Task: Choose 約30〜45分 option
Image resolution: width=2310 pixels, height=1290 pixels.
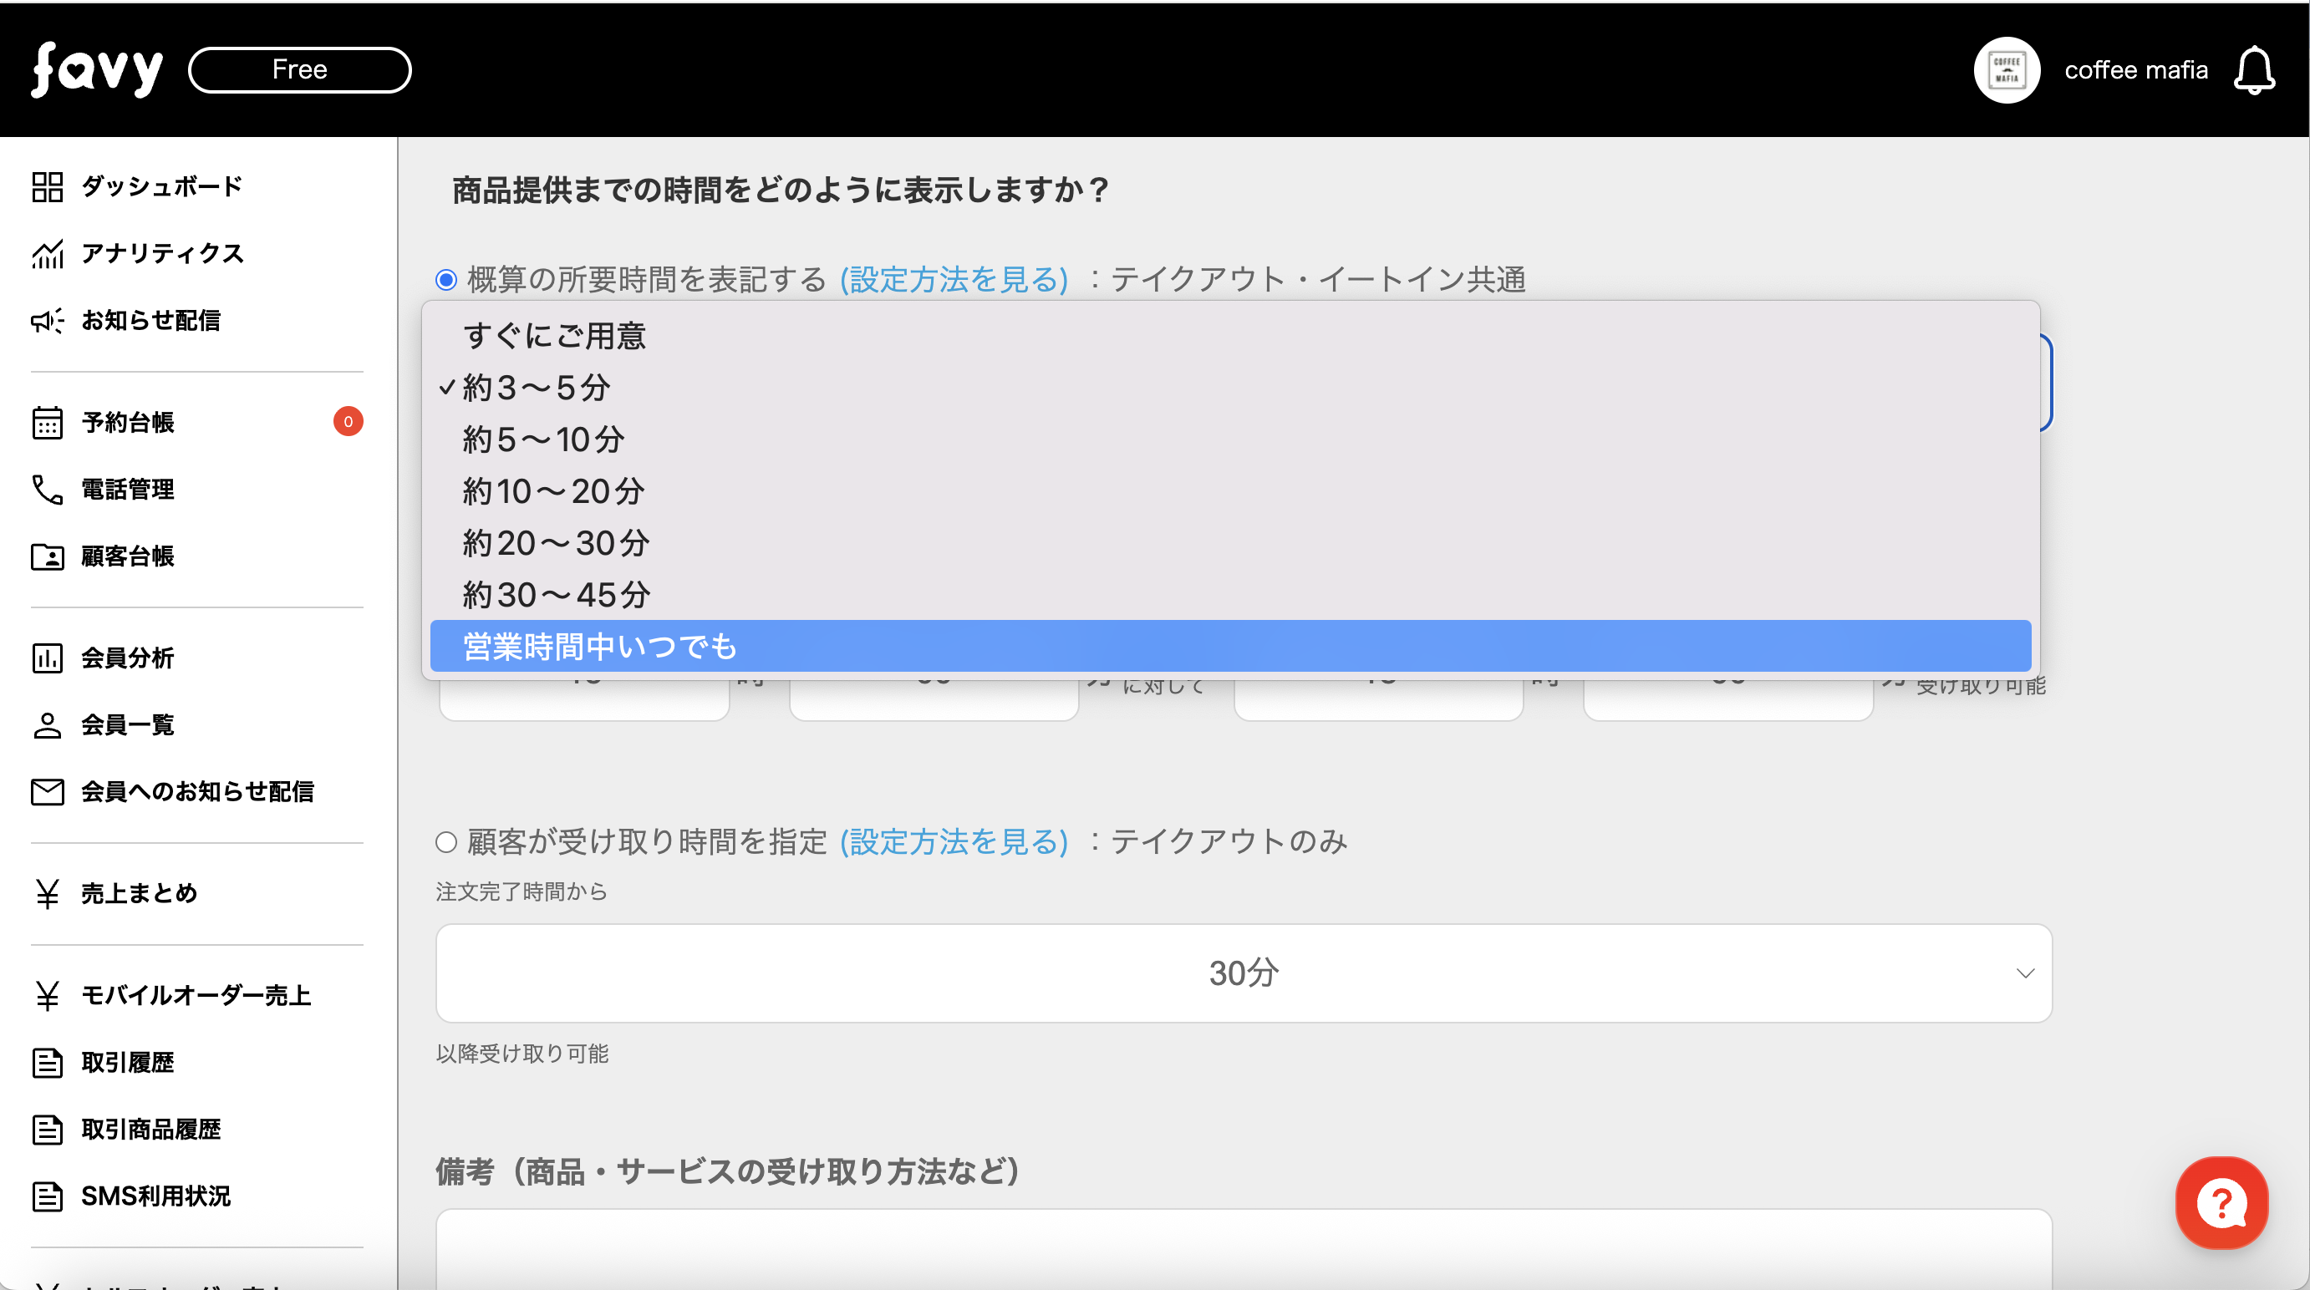Action: (1230, 594)
